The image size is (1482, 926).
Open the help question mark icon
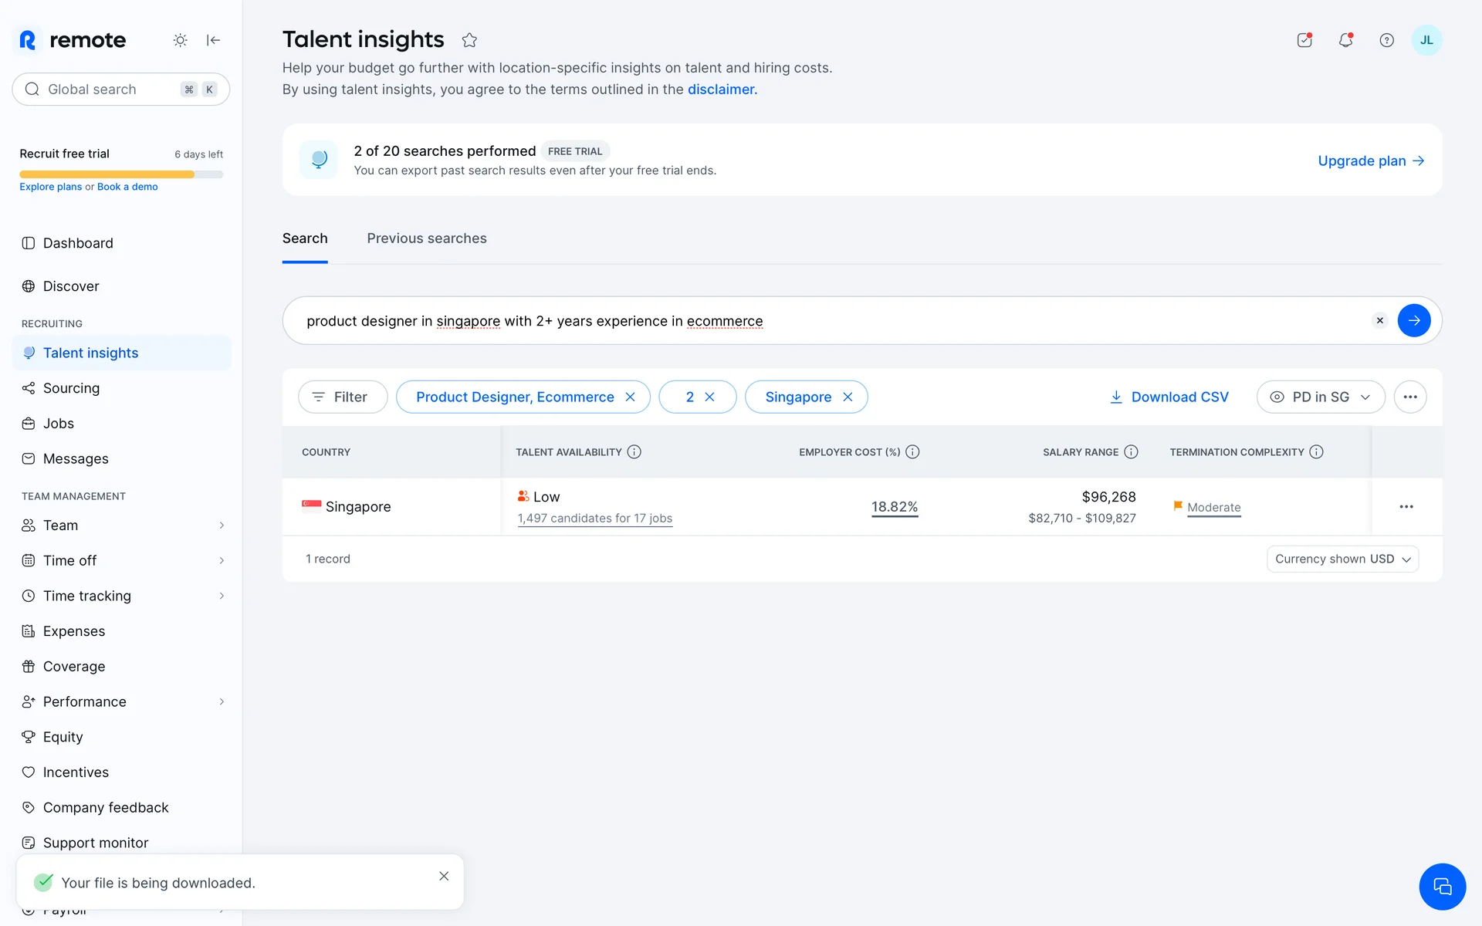click(x=1386, y=40)
